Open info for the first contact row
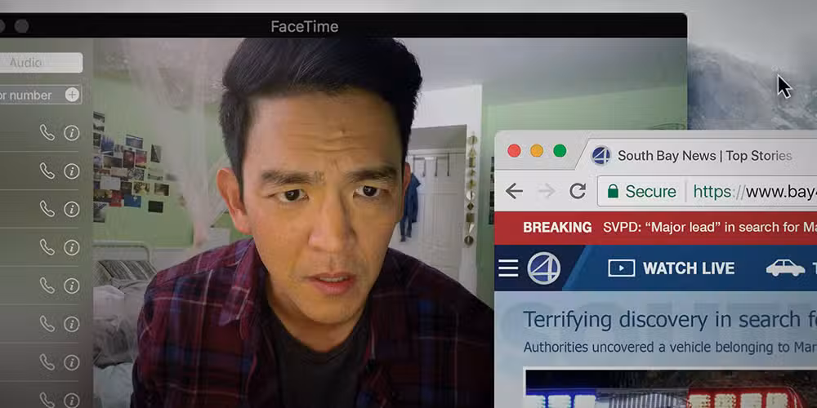The height and width of the screenshot is (408, 817). [72, 132]
